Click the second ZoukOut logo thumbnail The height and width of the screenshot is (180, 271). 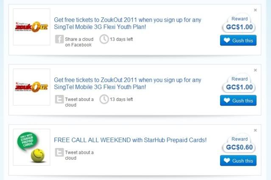[32, 87]
